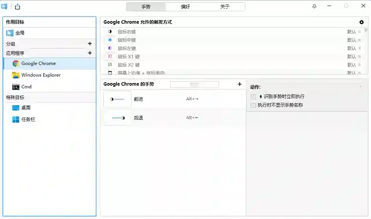Open 默认 dropdown for 鼠标 X1 键
Screen dimensions: 371x219
pos(354,56)
